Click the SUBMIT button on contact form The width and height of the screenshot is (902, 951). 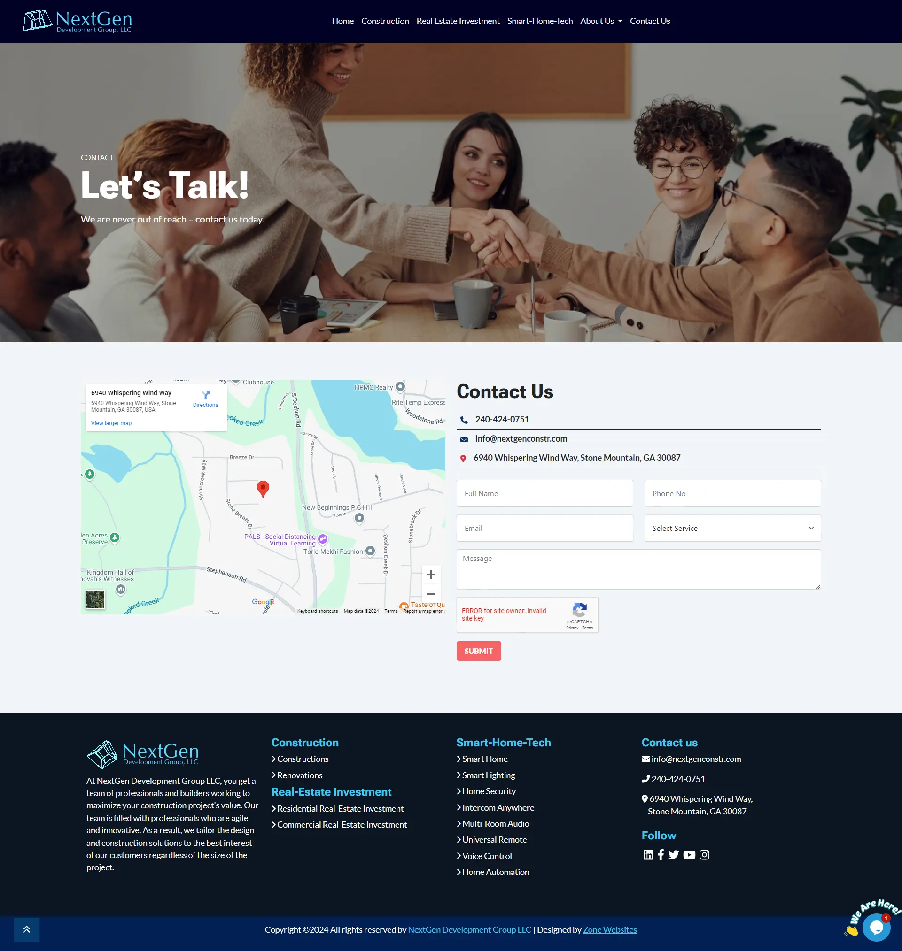point(479,651)
